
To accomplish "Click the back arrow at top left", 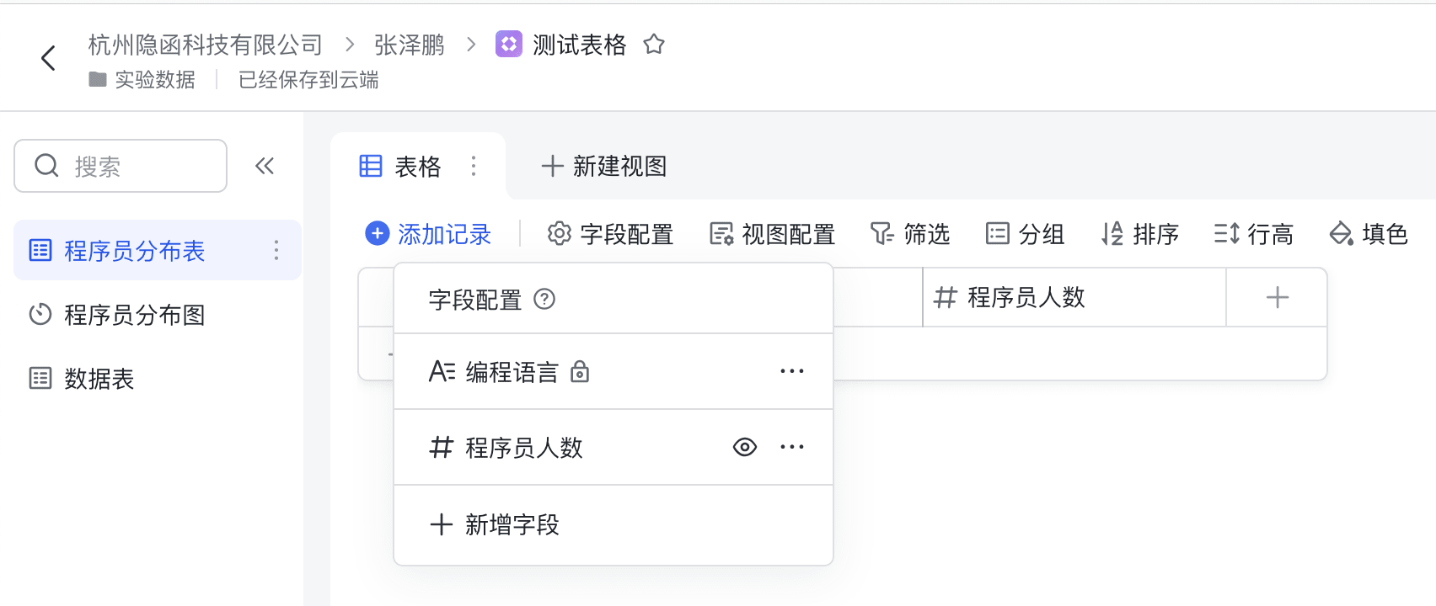I will [48, 57].
